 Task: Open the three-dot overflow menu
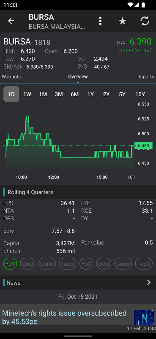(100, 21)
